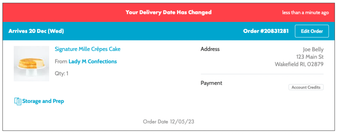Click the Order #20831281 number
This screenshot has width=337, height=134.
[x=266, y=31]
